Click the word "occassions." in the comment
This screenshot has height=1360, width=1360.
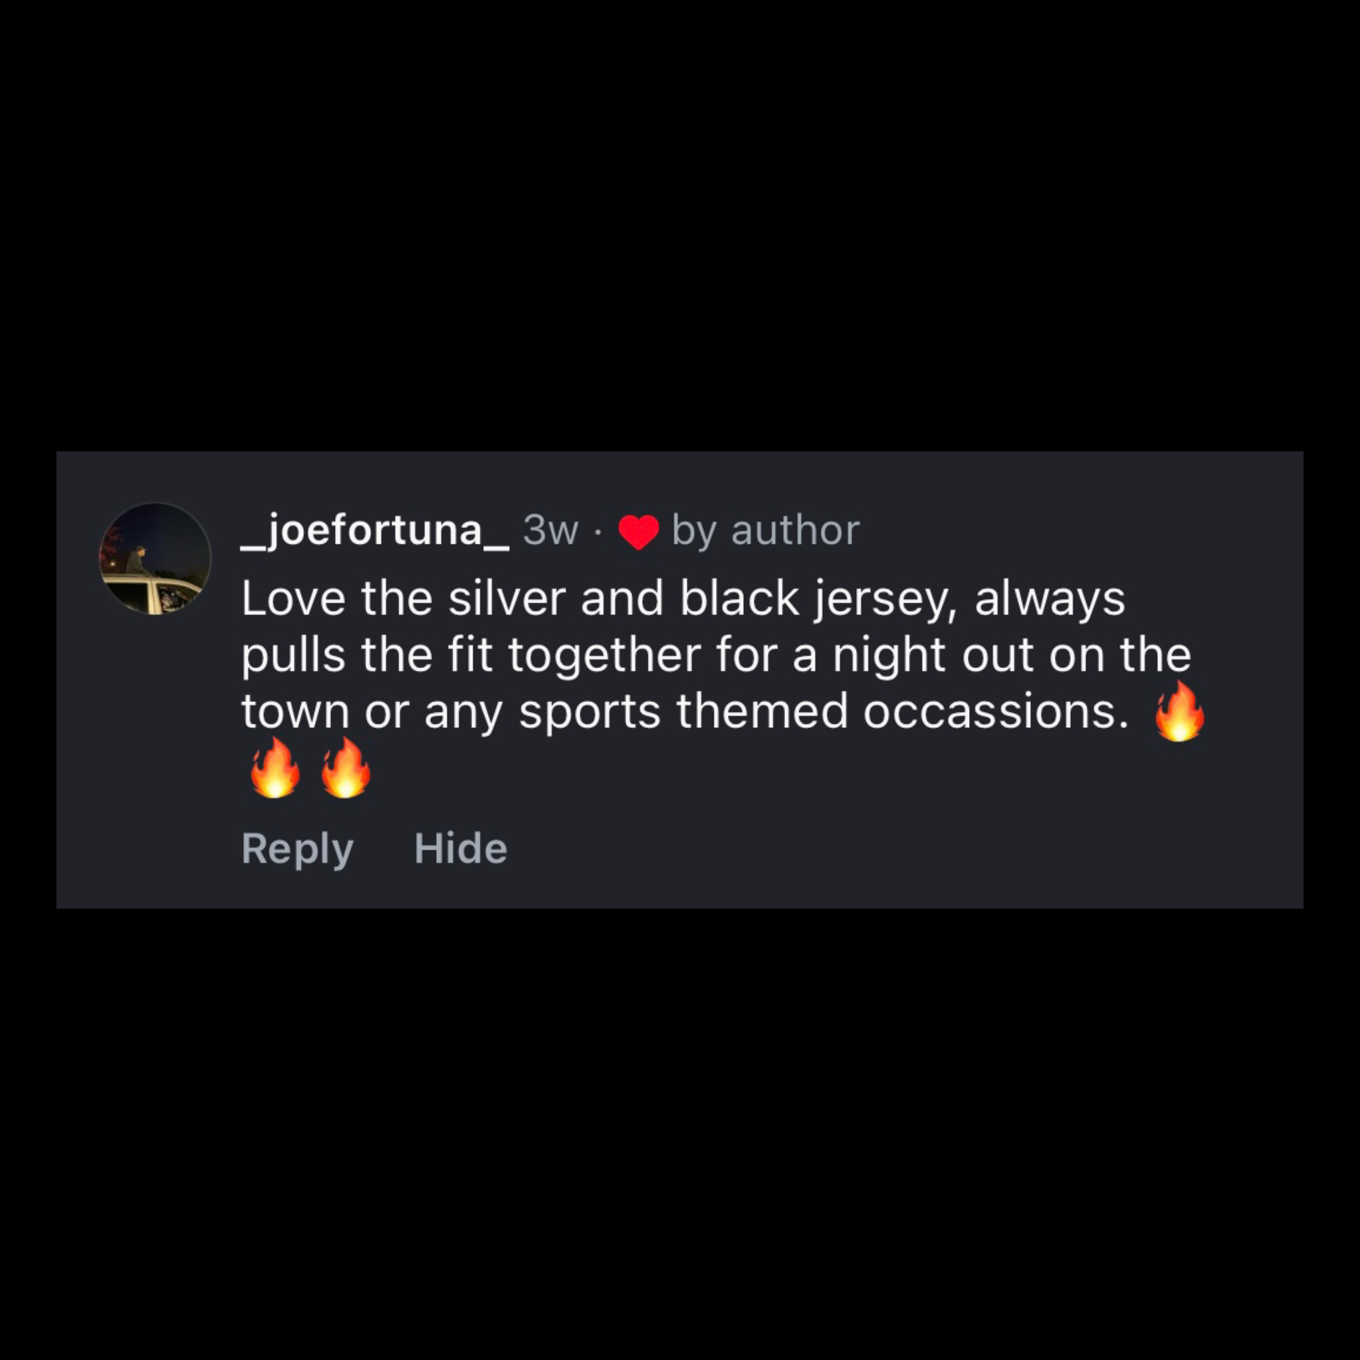[996, 711]
